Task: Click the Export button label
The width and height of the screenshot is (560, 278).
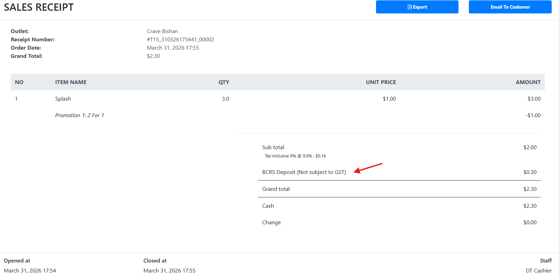Action: click(420, 7)
